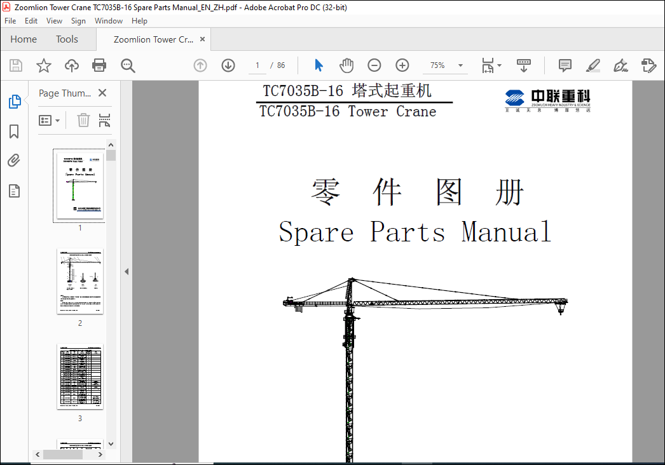Upload file to cloud icon
Image resolution: width=665 pixels, height=465 pixels.
click(72, 65)
